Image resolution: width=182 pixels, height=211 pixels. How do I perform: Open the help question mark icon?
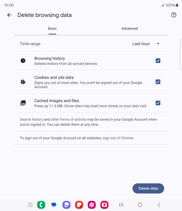174,15
